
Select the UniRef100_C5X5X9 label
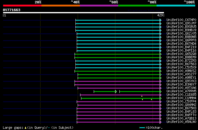(182, 68)
